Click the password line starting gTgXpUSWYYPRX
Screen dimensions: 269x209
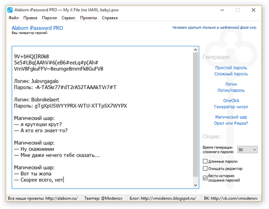coord(70,106)
